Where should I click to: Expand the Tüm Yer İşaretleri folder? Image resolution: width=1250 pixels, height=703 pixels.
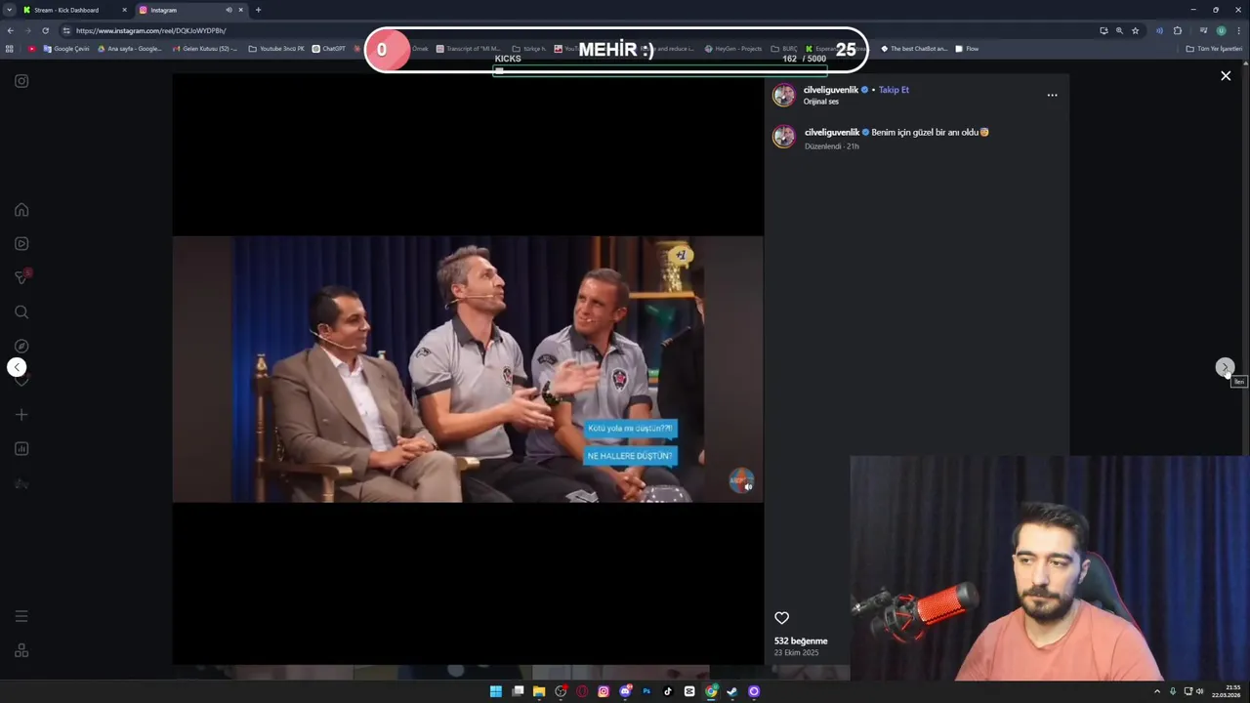tap(1215, 49)
